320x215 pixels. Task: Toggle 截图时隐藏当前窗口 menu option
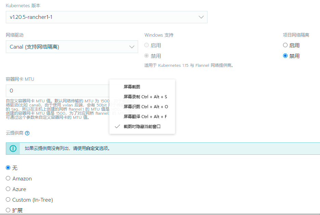142,127
